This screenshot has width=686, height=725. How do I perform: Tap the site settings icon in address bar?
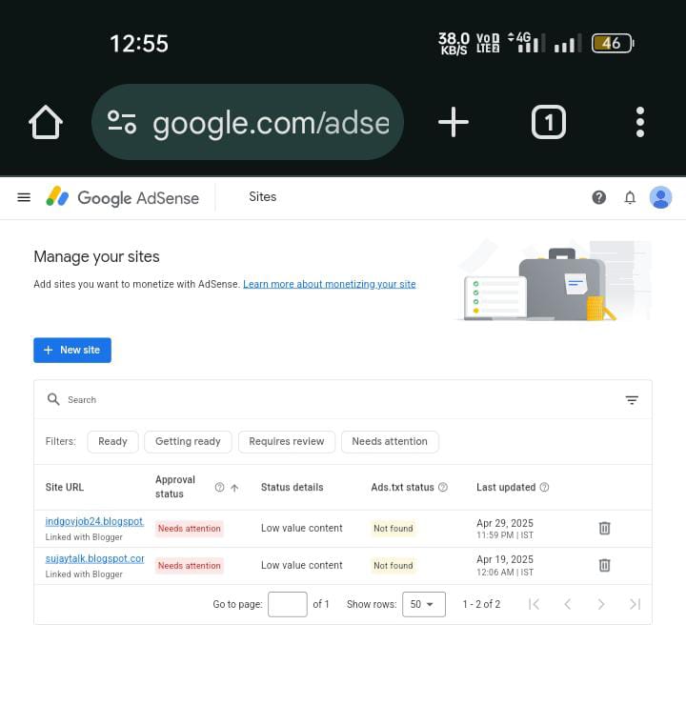(122, 122)
